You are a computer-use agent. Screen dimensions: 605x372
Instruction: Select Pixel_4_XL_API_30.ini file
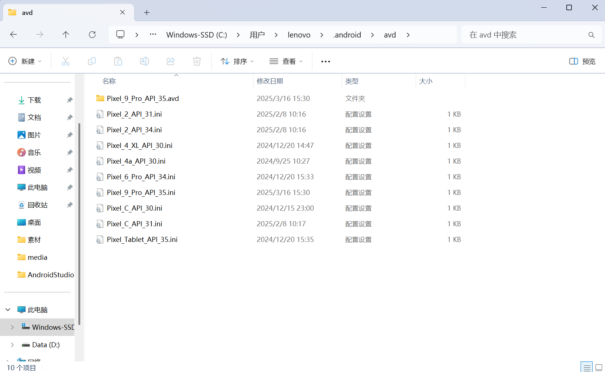pyautogui.click(x=140, y=145)
